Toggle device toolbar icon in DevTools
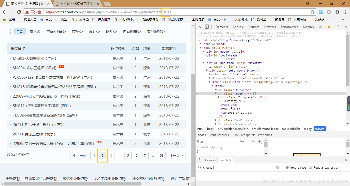 tap(207, 27)
